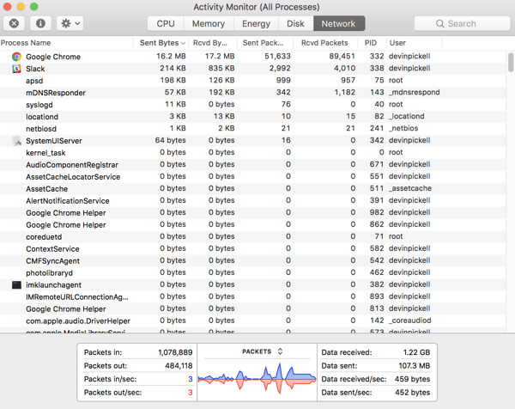
Task: Select Google Chrome Helper with PID 862
Action: (x=66, y=225)
